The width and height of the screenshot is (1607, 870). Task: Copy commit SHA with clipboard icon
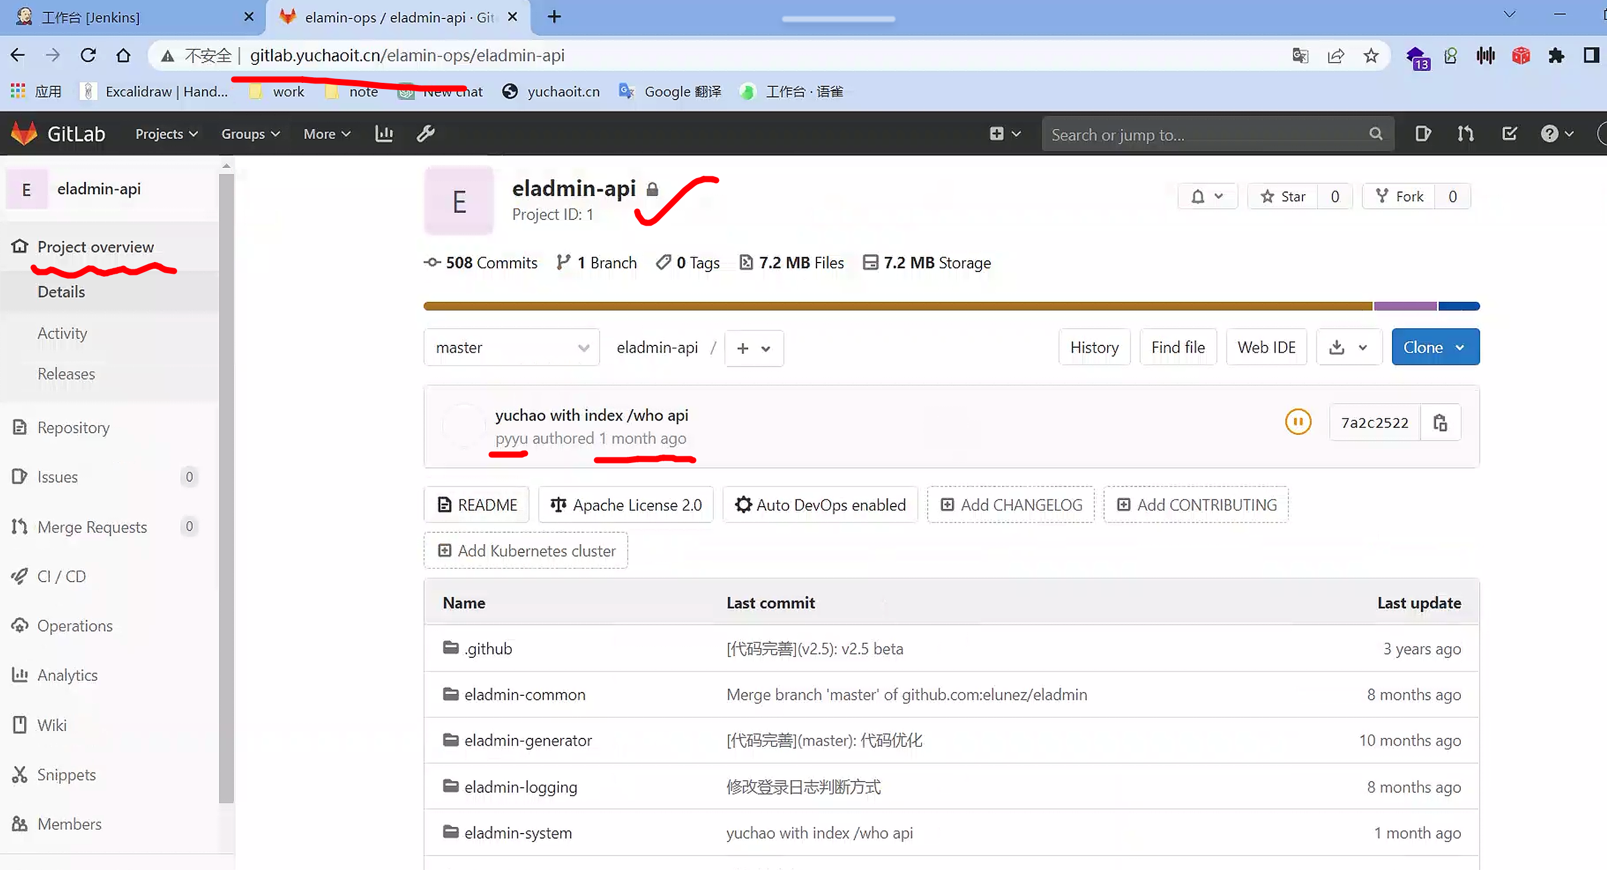(1440, 423)
